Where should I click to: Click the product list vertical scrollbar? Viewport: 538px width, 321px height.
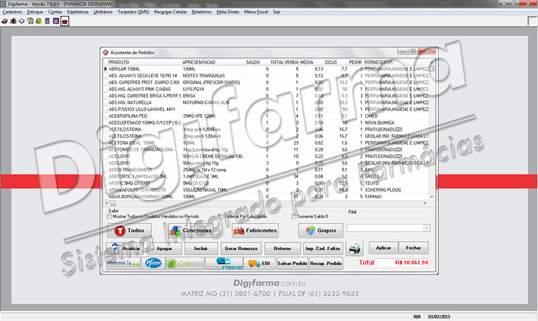pyautogui.click(x=432, y=129)
